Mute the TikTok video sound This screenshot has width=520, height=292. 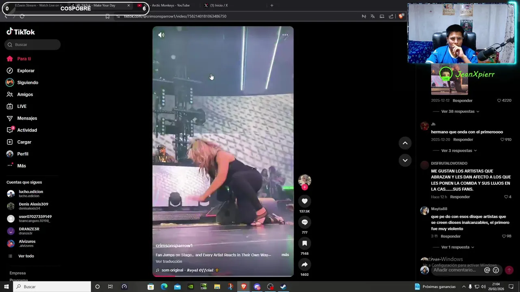tap(161, 35)
